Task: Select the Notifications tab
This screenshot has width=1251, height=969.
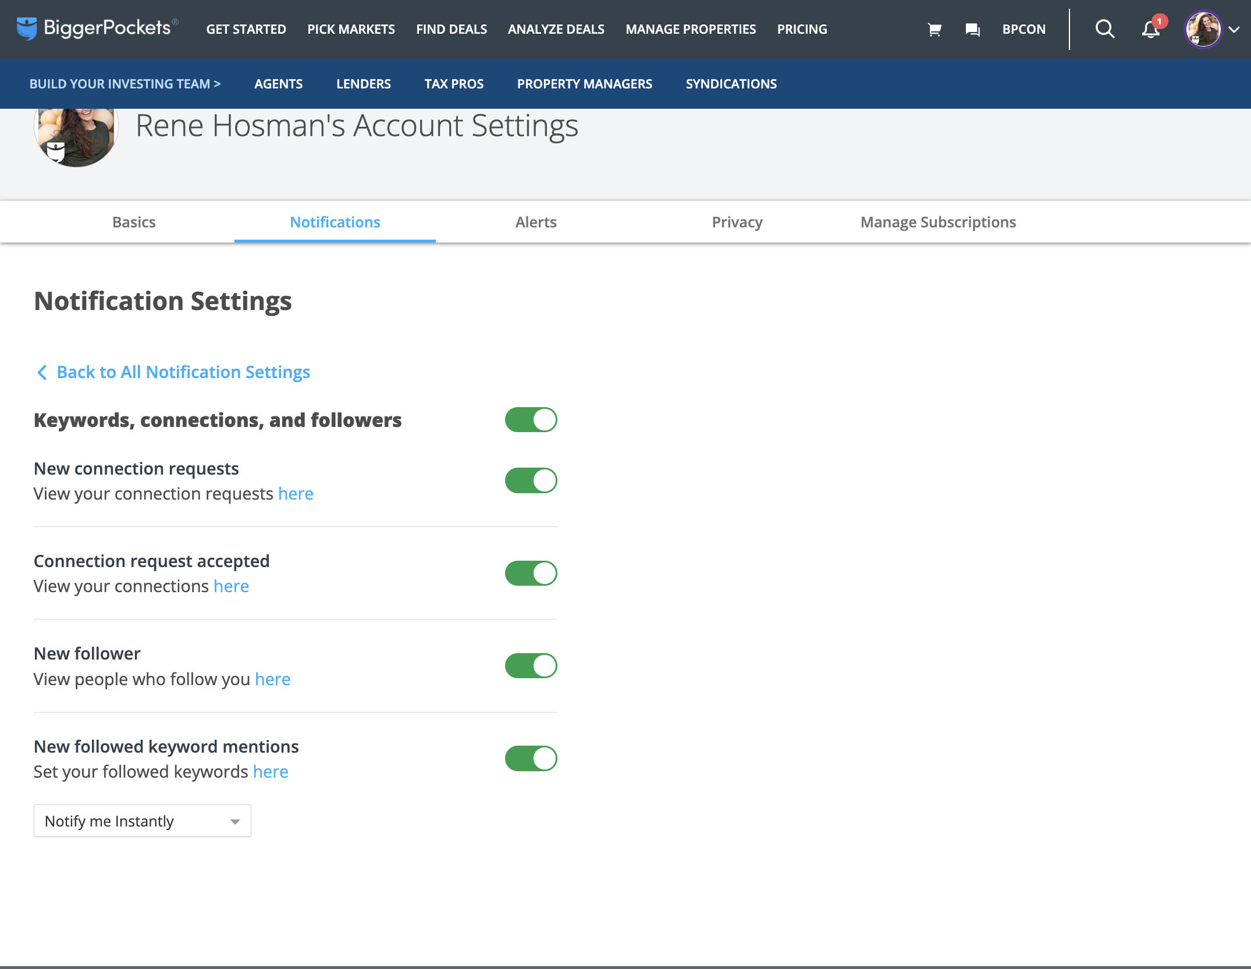Action: 335,222
